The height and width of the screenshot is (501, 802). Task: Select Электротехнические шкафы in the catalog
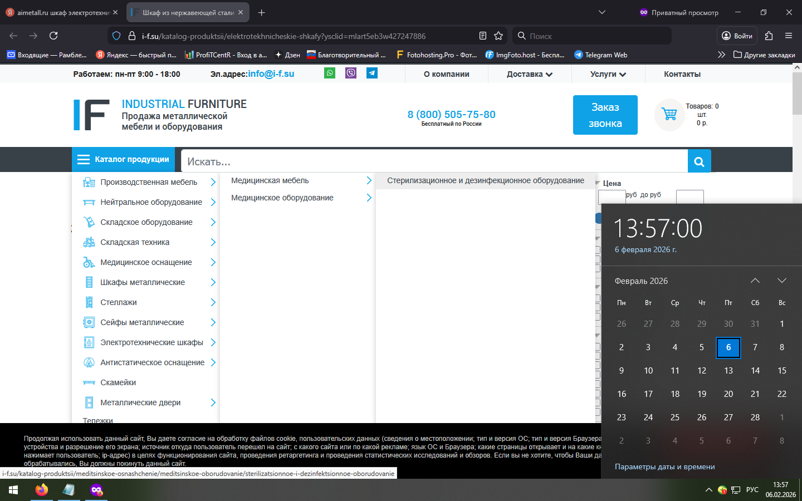click(x=151, y=342)
